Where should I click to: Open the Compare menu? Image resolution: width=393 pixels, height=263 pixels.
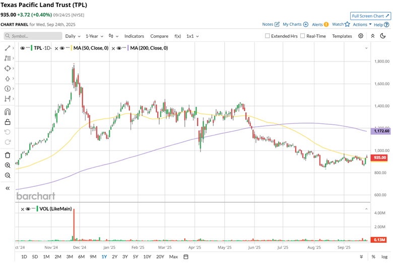(x=159, y=36)
